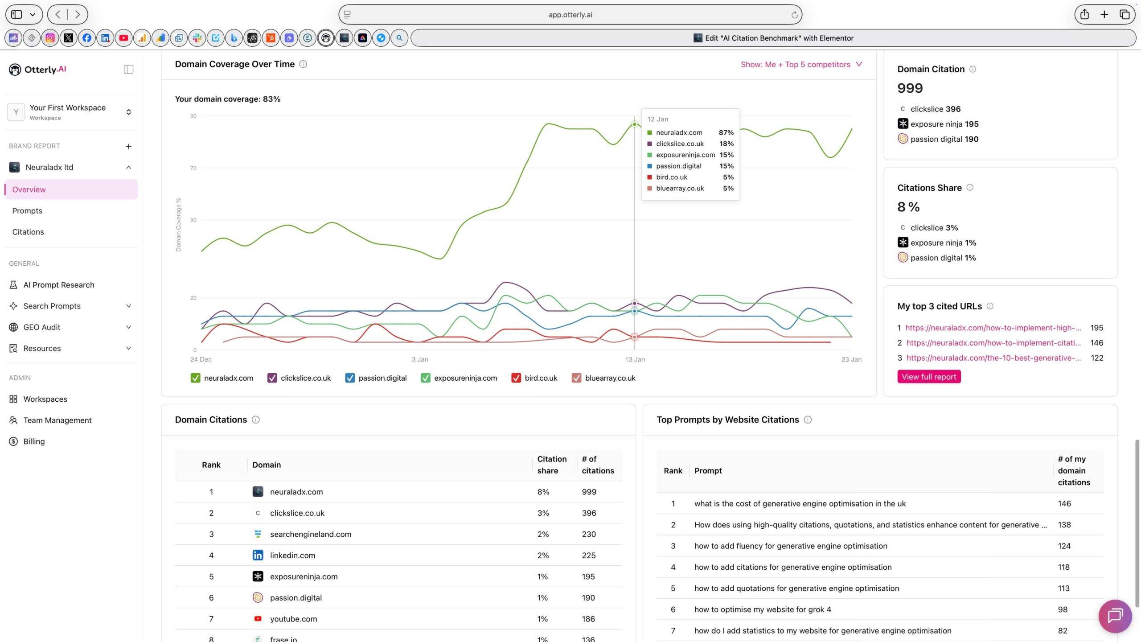
Task: Open the Billing page
Action: click(33, 441)
